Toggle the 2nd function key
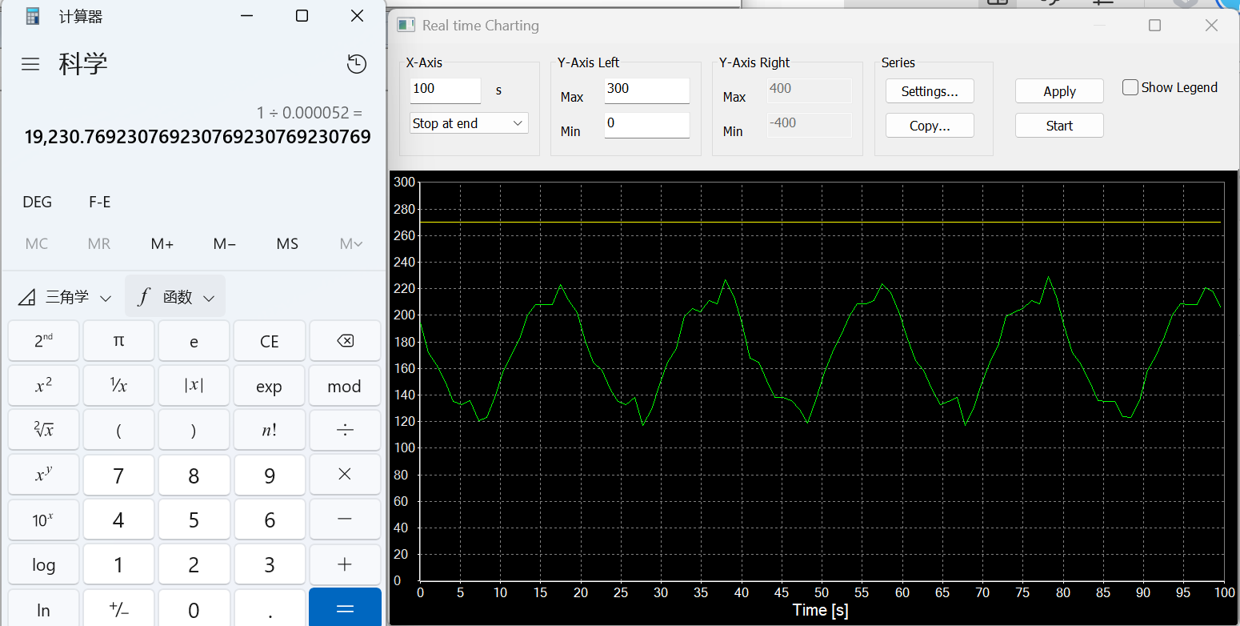This screenshot has height=626, width=1240. coord(44,341)
